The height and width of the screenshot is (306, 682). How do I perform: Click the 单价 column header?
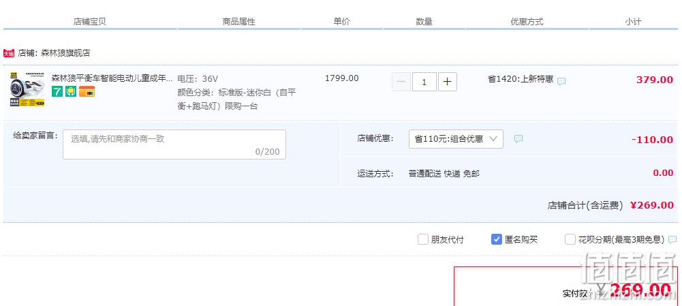pyautogui.click(x=341, y=21)
